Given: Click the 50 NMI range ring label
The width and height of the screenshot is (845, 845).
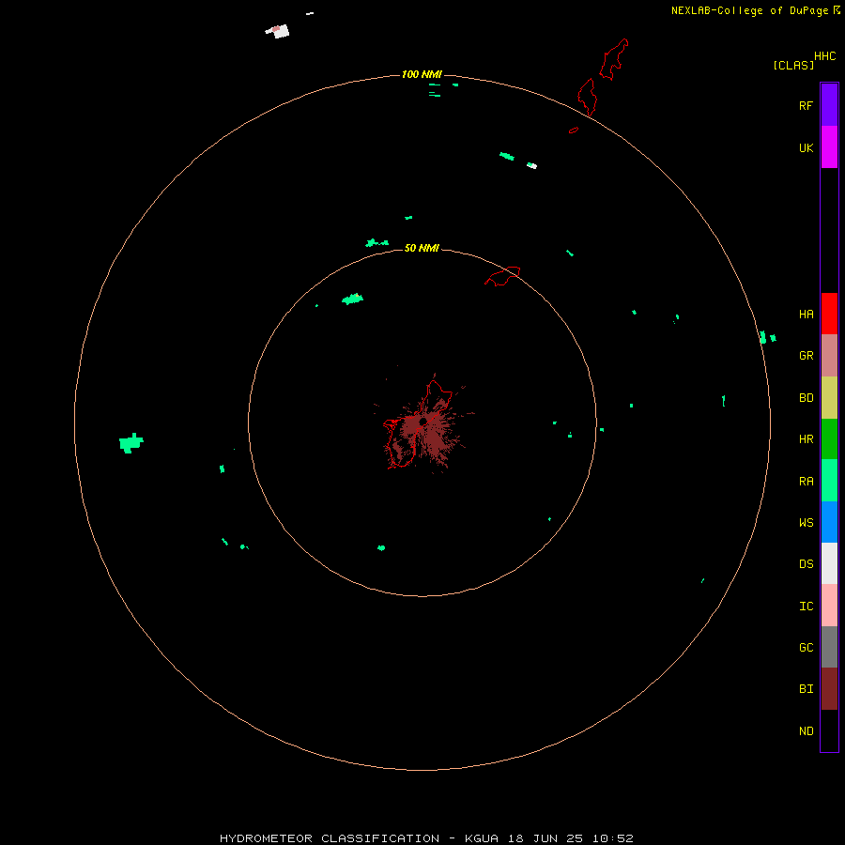Looking at the screenshot, I should coord(422,248).
